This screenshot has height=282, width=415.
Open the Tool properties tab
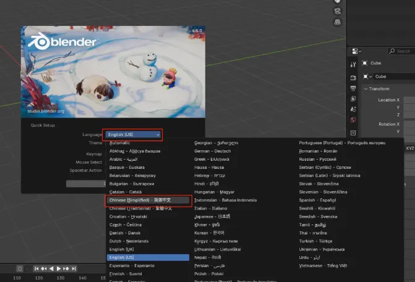(353, 64)
